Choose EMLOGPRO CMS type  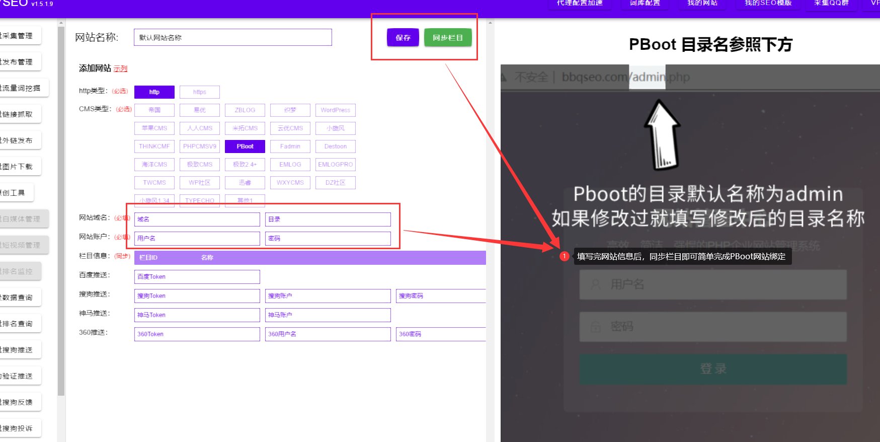click(x=336, y=165)
